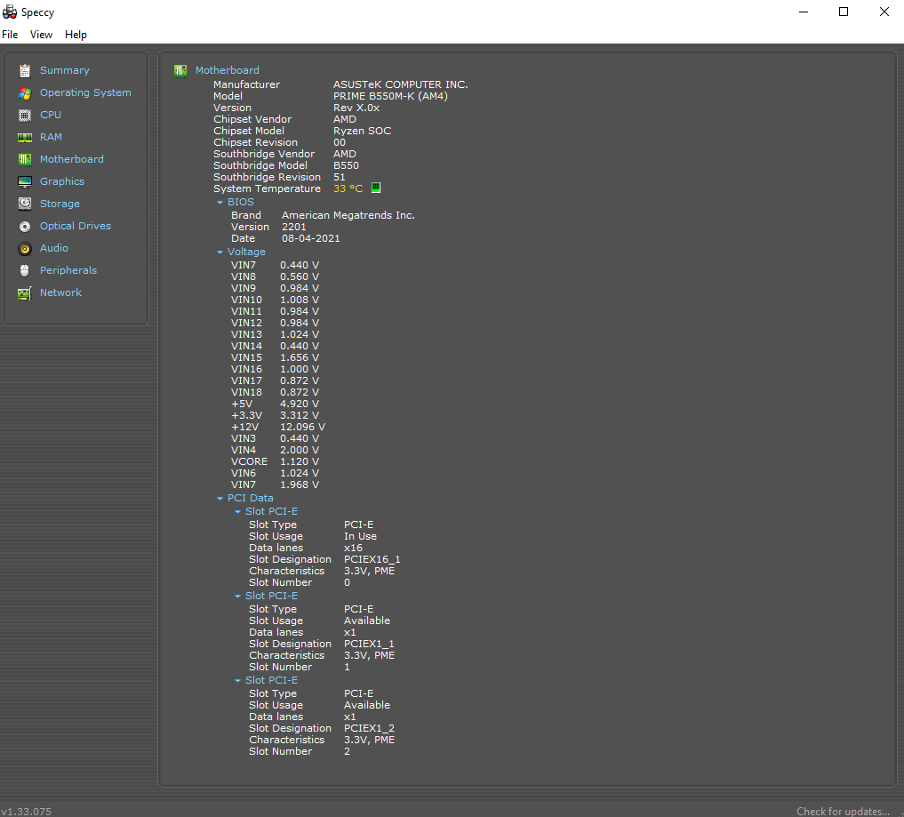This screenshot has width=904, height=817.
Task: Go to the Summary section
Action: pyautogui.click(x=65, y=70)
